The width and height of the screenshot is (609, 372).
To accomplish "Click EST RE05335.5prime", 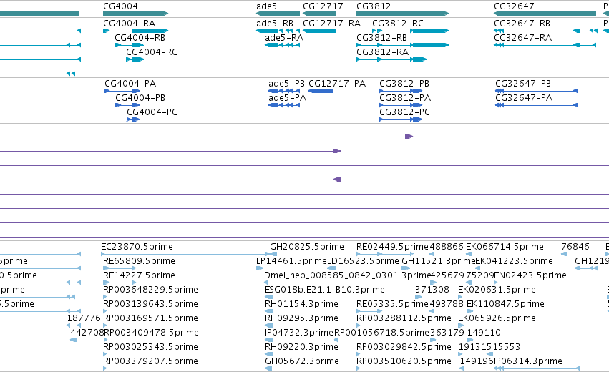I will (x=392, y=304).
